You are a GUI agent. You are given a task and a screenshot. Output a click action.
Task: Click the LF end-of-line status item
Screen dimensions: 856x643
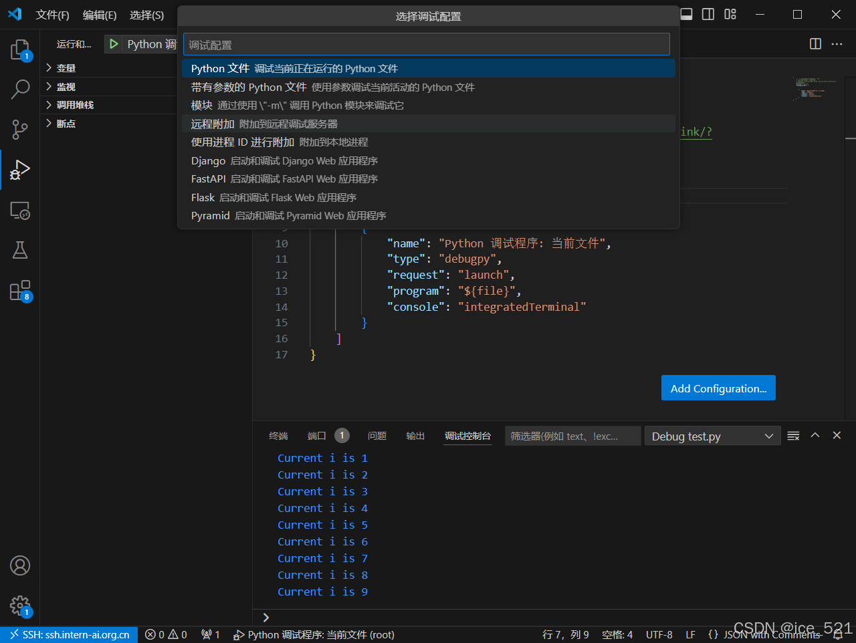(691, 635)
